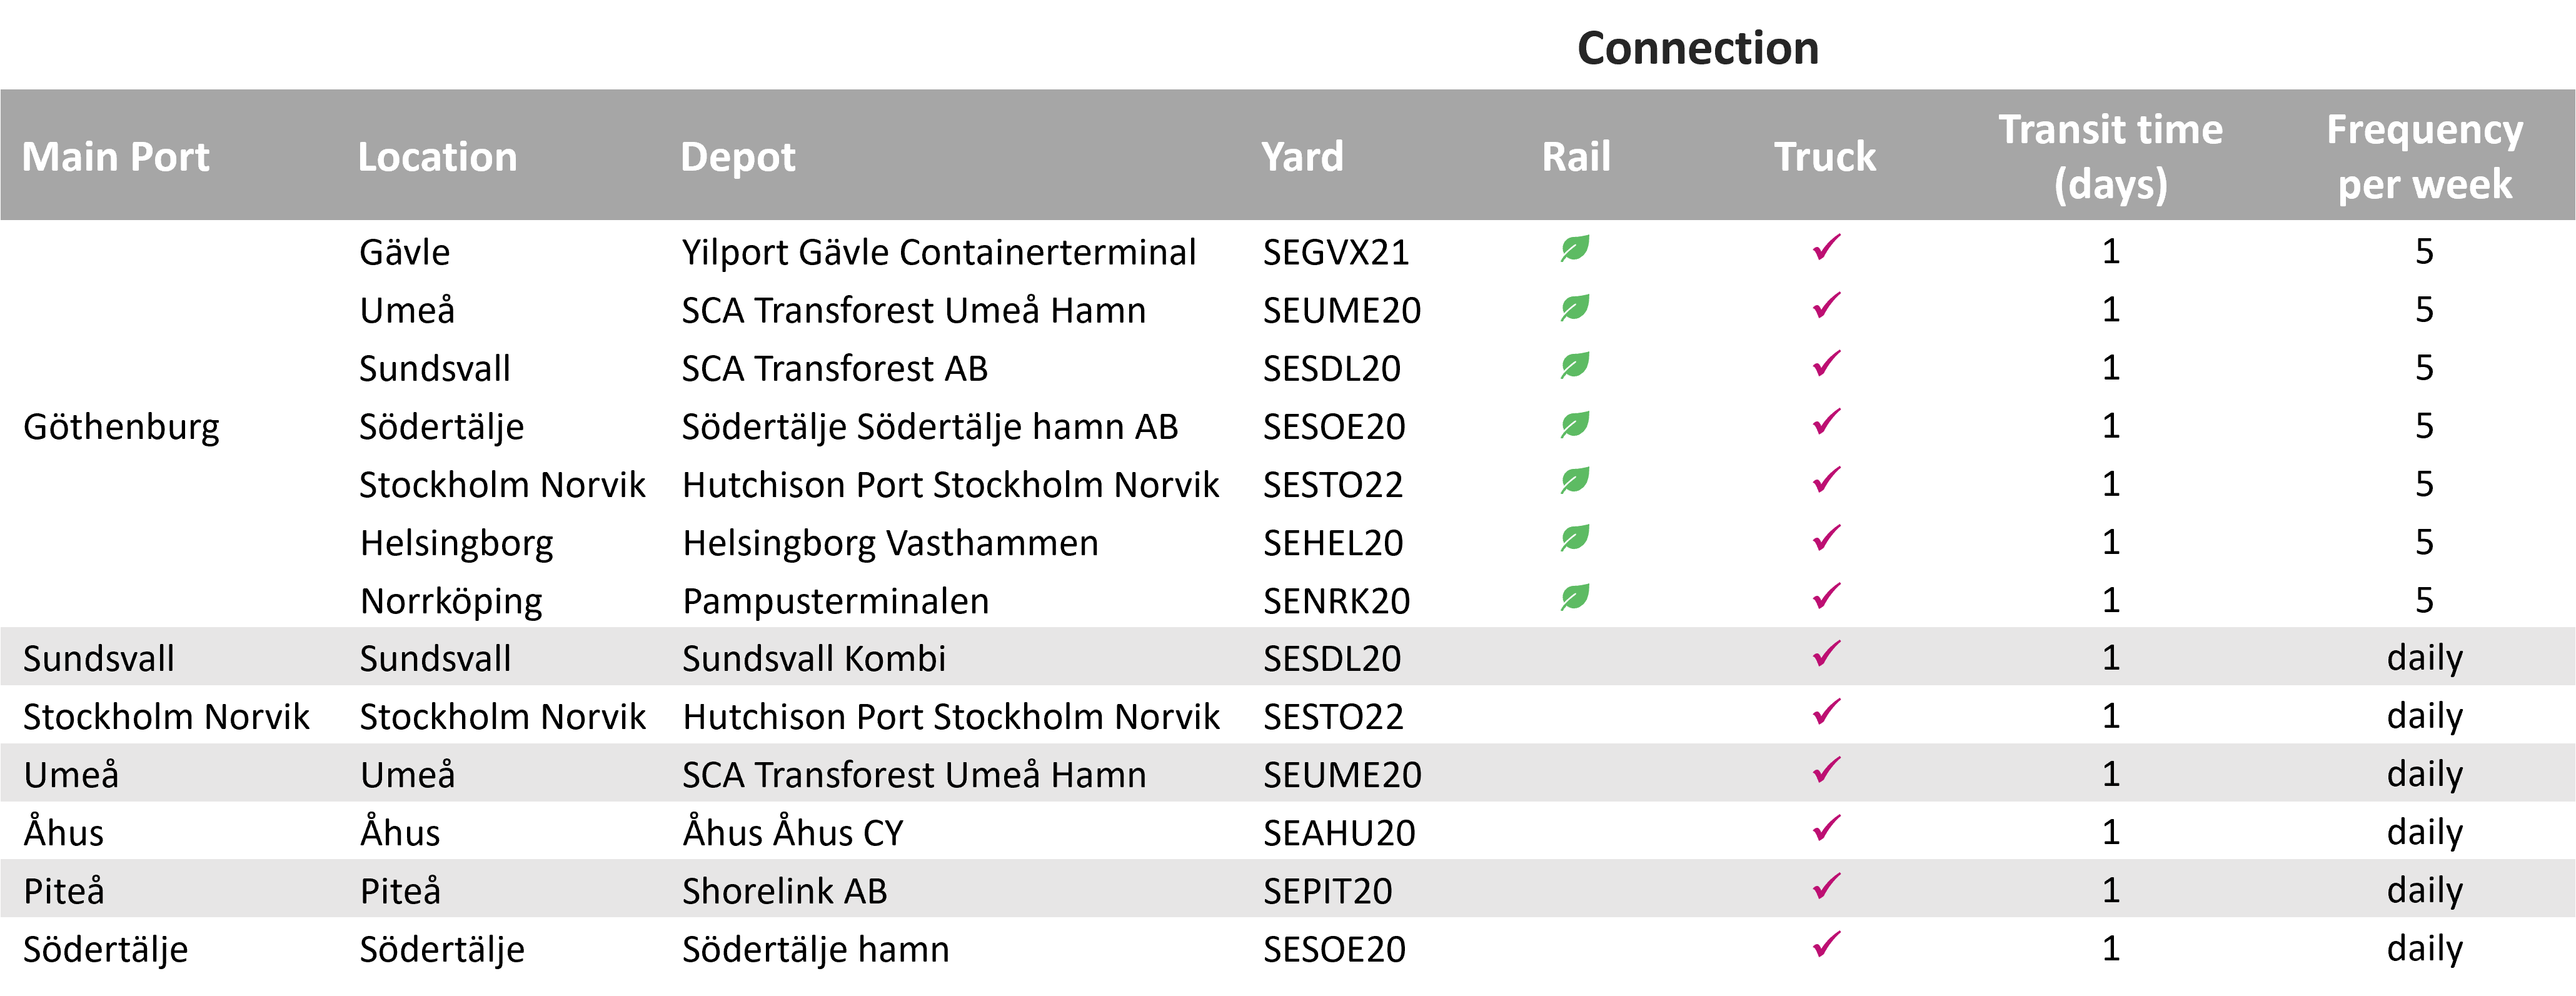The image size is (2576, 996).
Task: Click the Connection heading above the table
Action: coord(1698,48)
